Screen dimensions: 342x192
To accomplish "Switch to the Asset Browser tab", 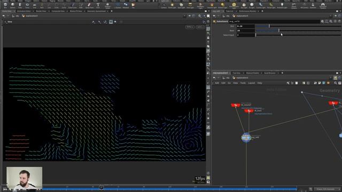I will (x=270, y=73).
